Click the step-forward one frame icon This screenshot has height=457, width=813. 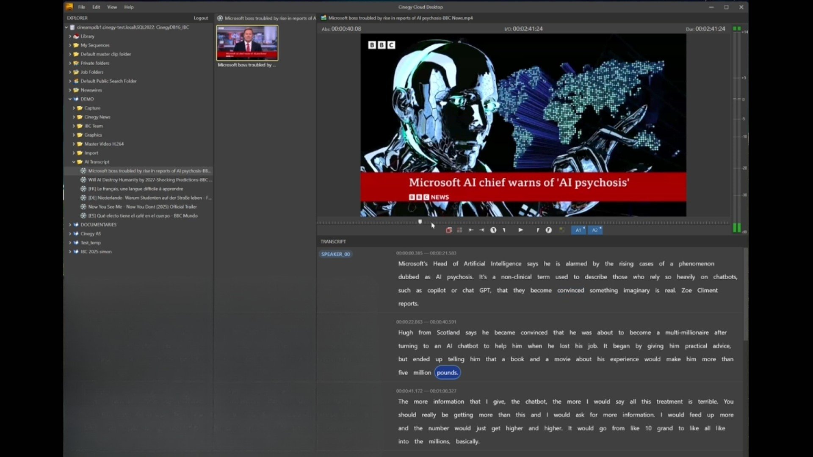click(538, 230)
